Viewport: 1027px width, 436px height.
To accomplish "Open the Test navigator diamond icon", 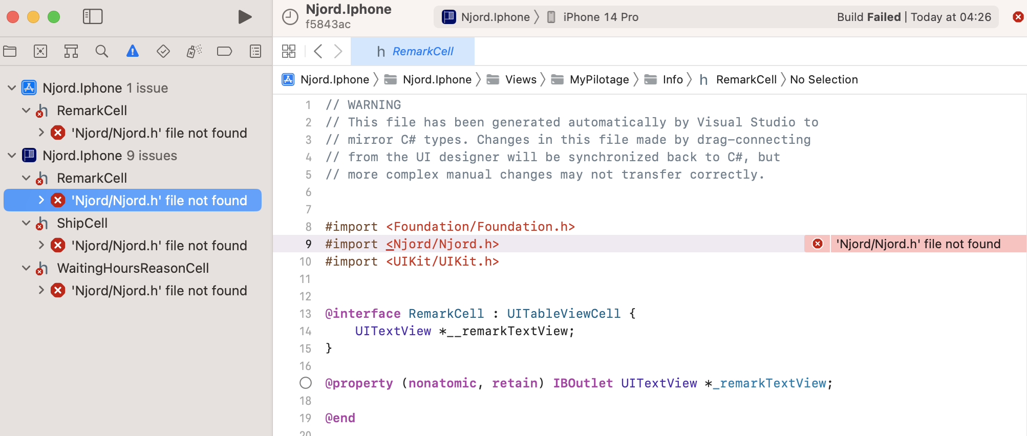I will [x=163, y=51].
